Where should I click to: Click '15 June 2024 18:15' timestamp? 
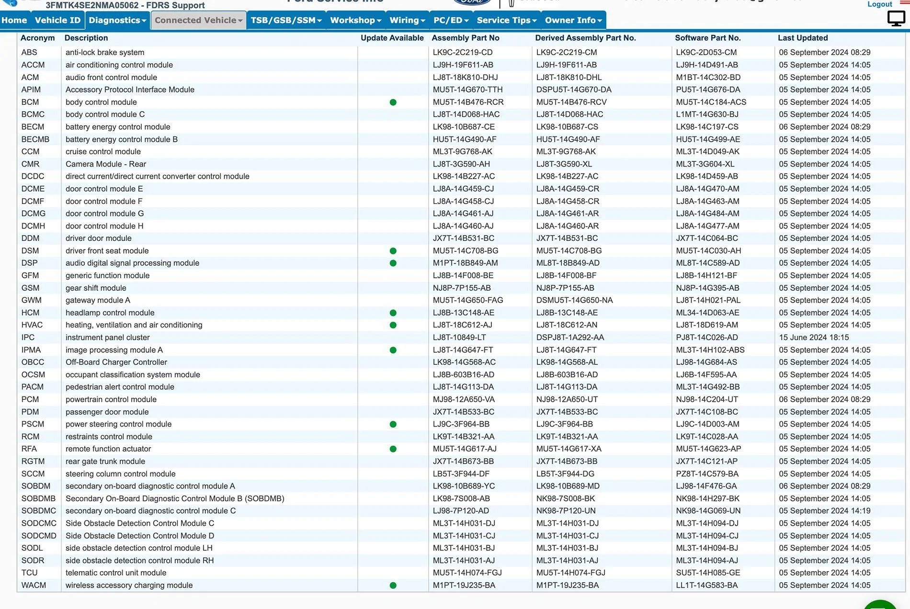[x=814, y=338]
